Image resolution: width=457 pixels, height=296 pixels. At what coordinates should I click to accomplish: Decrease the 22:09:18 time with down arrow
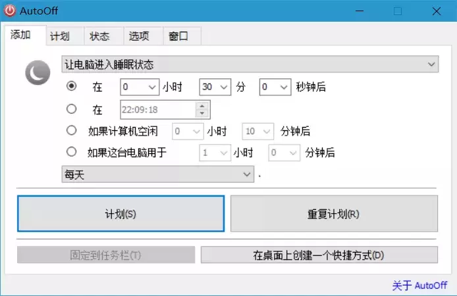click(202, 114)
